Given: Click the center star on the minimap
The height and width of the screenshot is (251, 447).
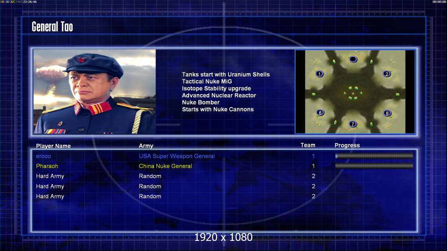Looking at the screenshot, I should 353,93.
